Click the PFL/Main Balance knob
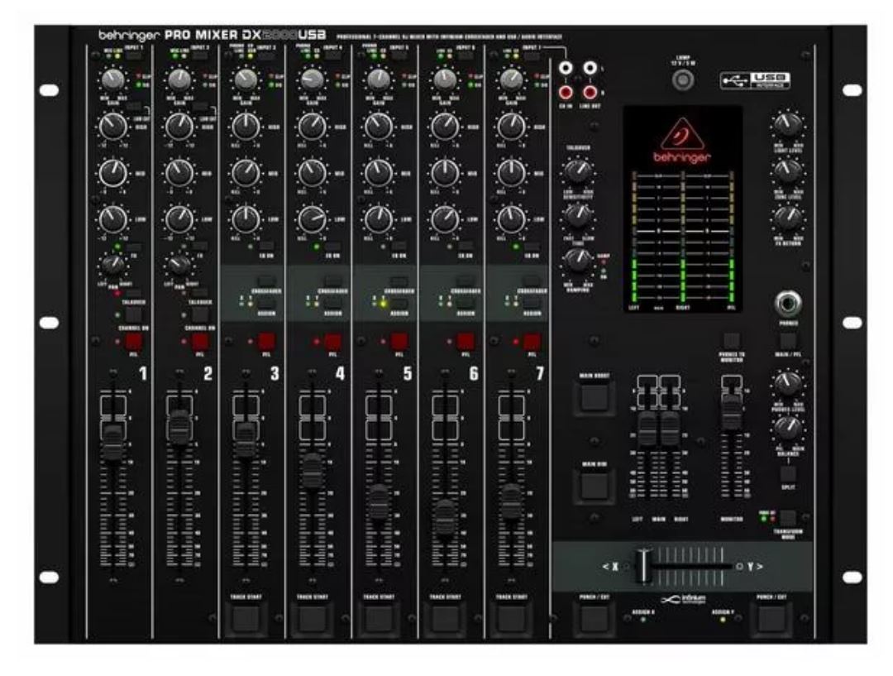 tap(788, 428)
